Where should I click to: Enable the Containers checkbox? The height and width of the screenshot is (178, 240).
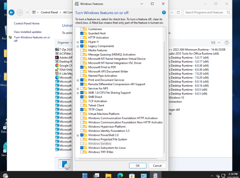click(x=82, y=29)
